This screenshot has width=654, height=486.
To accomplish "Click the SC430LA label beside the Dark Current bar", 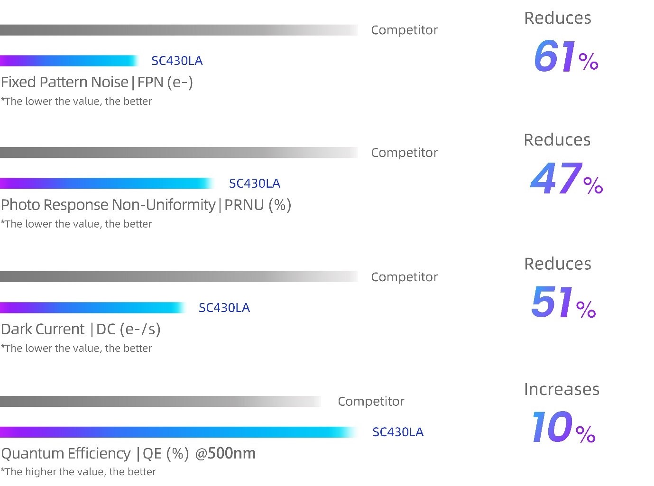I will pyautogui.click(x=224, y=308).
